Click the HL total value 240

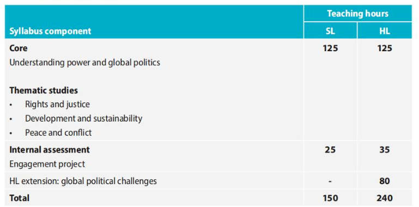point(385,198)
